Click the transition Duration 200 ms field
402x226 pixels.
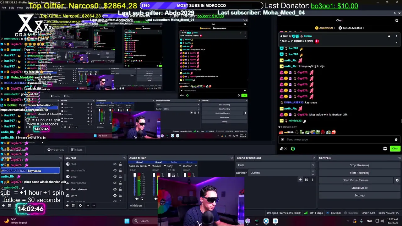point(280,173)
